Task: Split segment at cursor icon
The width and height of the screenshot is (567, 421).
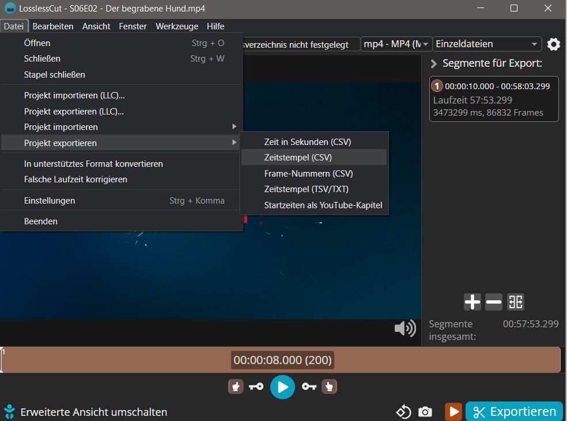Action: point(515,302)
